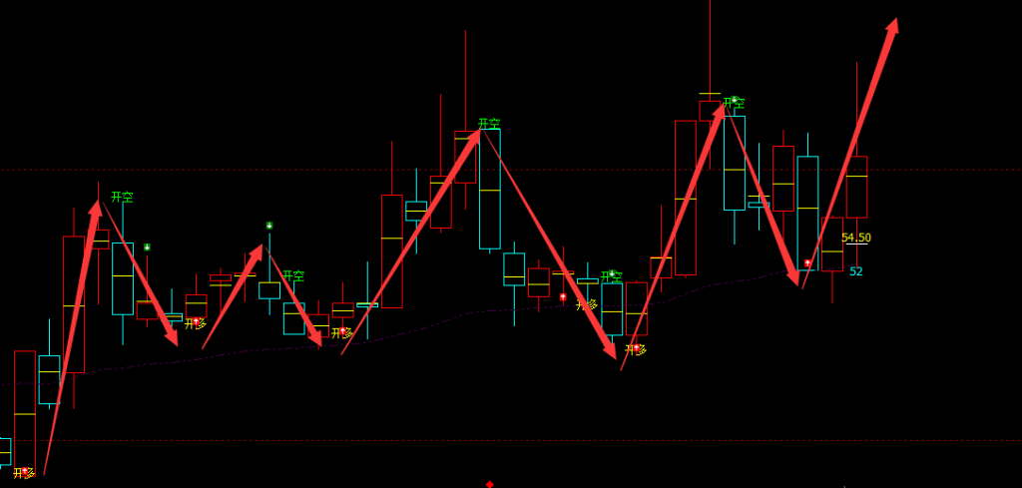Click the first 开空 label beside the leftmost peak
Image resolution: width=1022 pixels, height=488 pixels.
[x=122, y=198]
